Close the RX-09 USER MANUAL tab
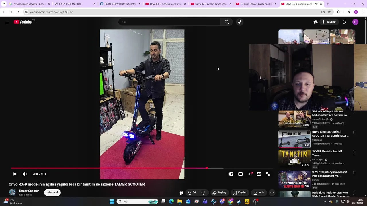Screen dimensions: 367x206 pyautogui.click(x=94, y=4)
